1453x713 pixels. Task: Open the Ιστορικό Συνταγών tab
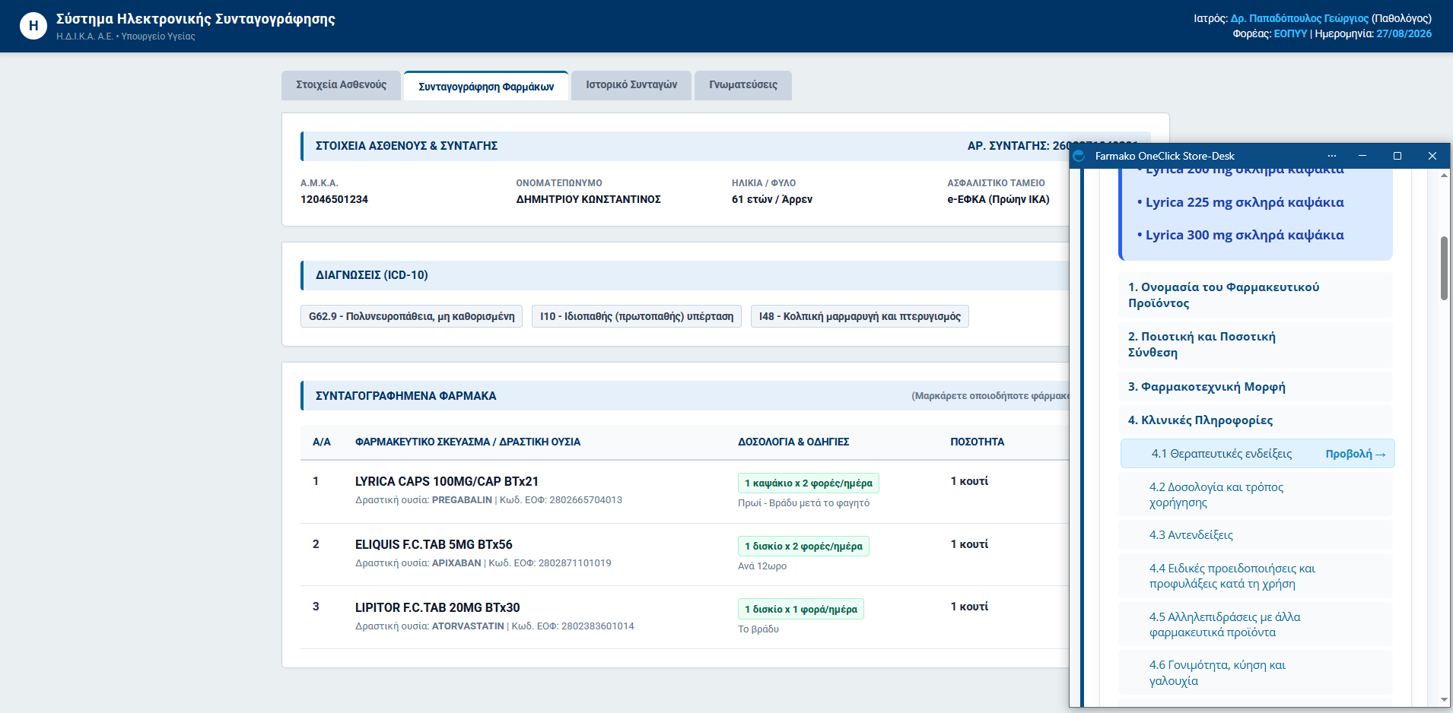(x=631, y=85)
